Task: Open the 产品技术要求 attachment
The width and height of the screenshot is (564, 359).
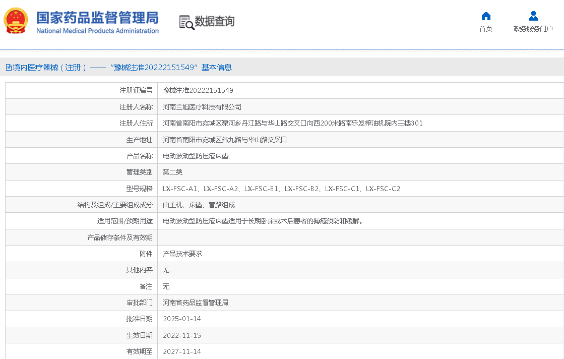Action: [182, 254]
